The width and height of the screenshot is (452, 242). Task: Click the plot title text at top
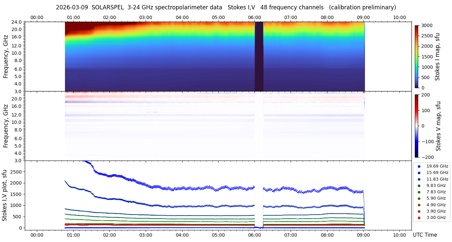click(x=226, y=7)
